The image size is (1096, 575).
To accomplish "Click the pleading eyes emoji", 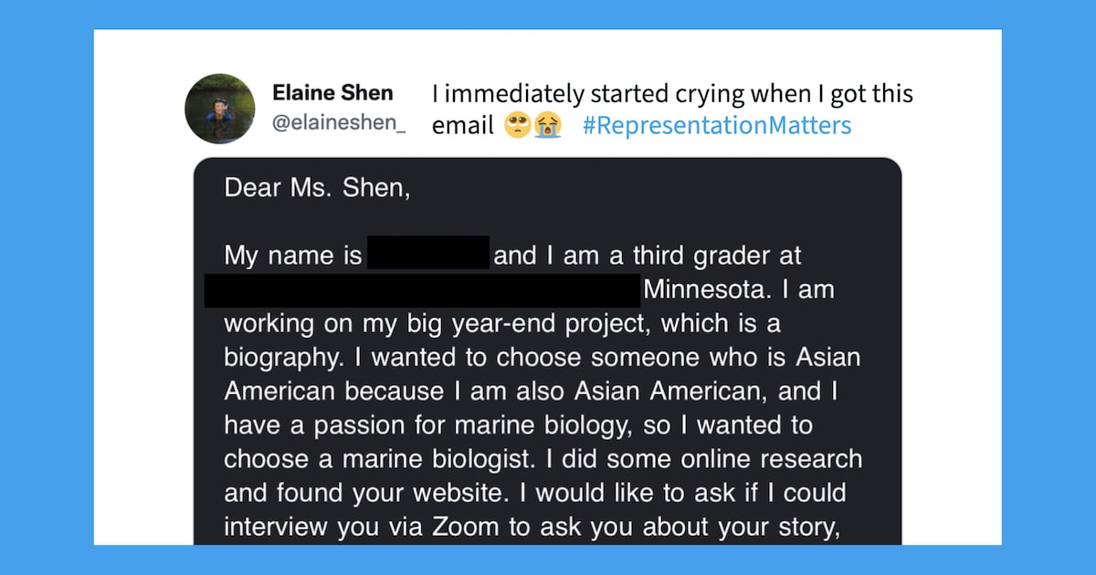I will [x=517, y=126].
